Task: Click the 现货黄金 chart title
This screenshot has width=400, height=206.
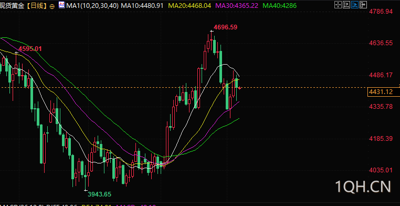Action: 13,6
